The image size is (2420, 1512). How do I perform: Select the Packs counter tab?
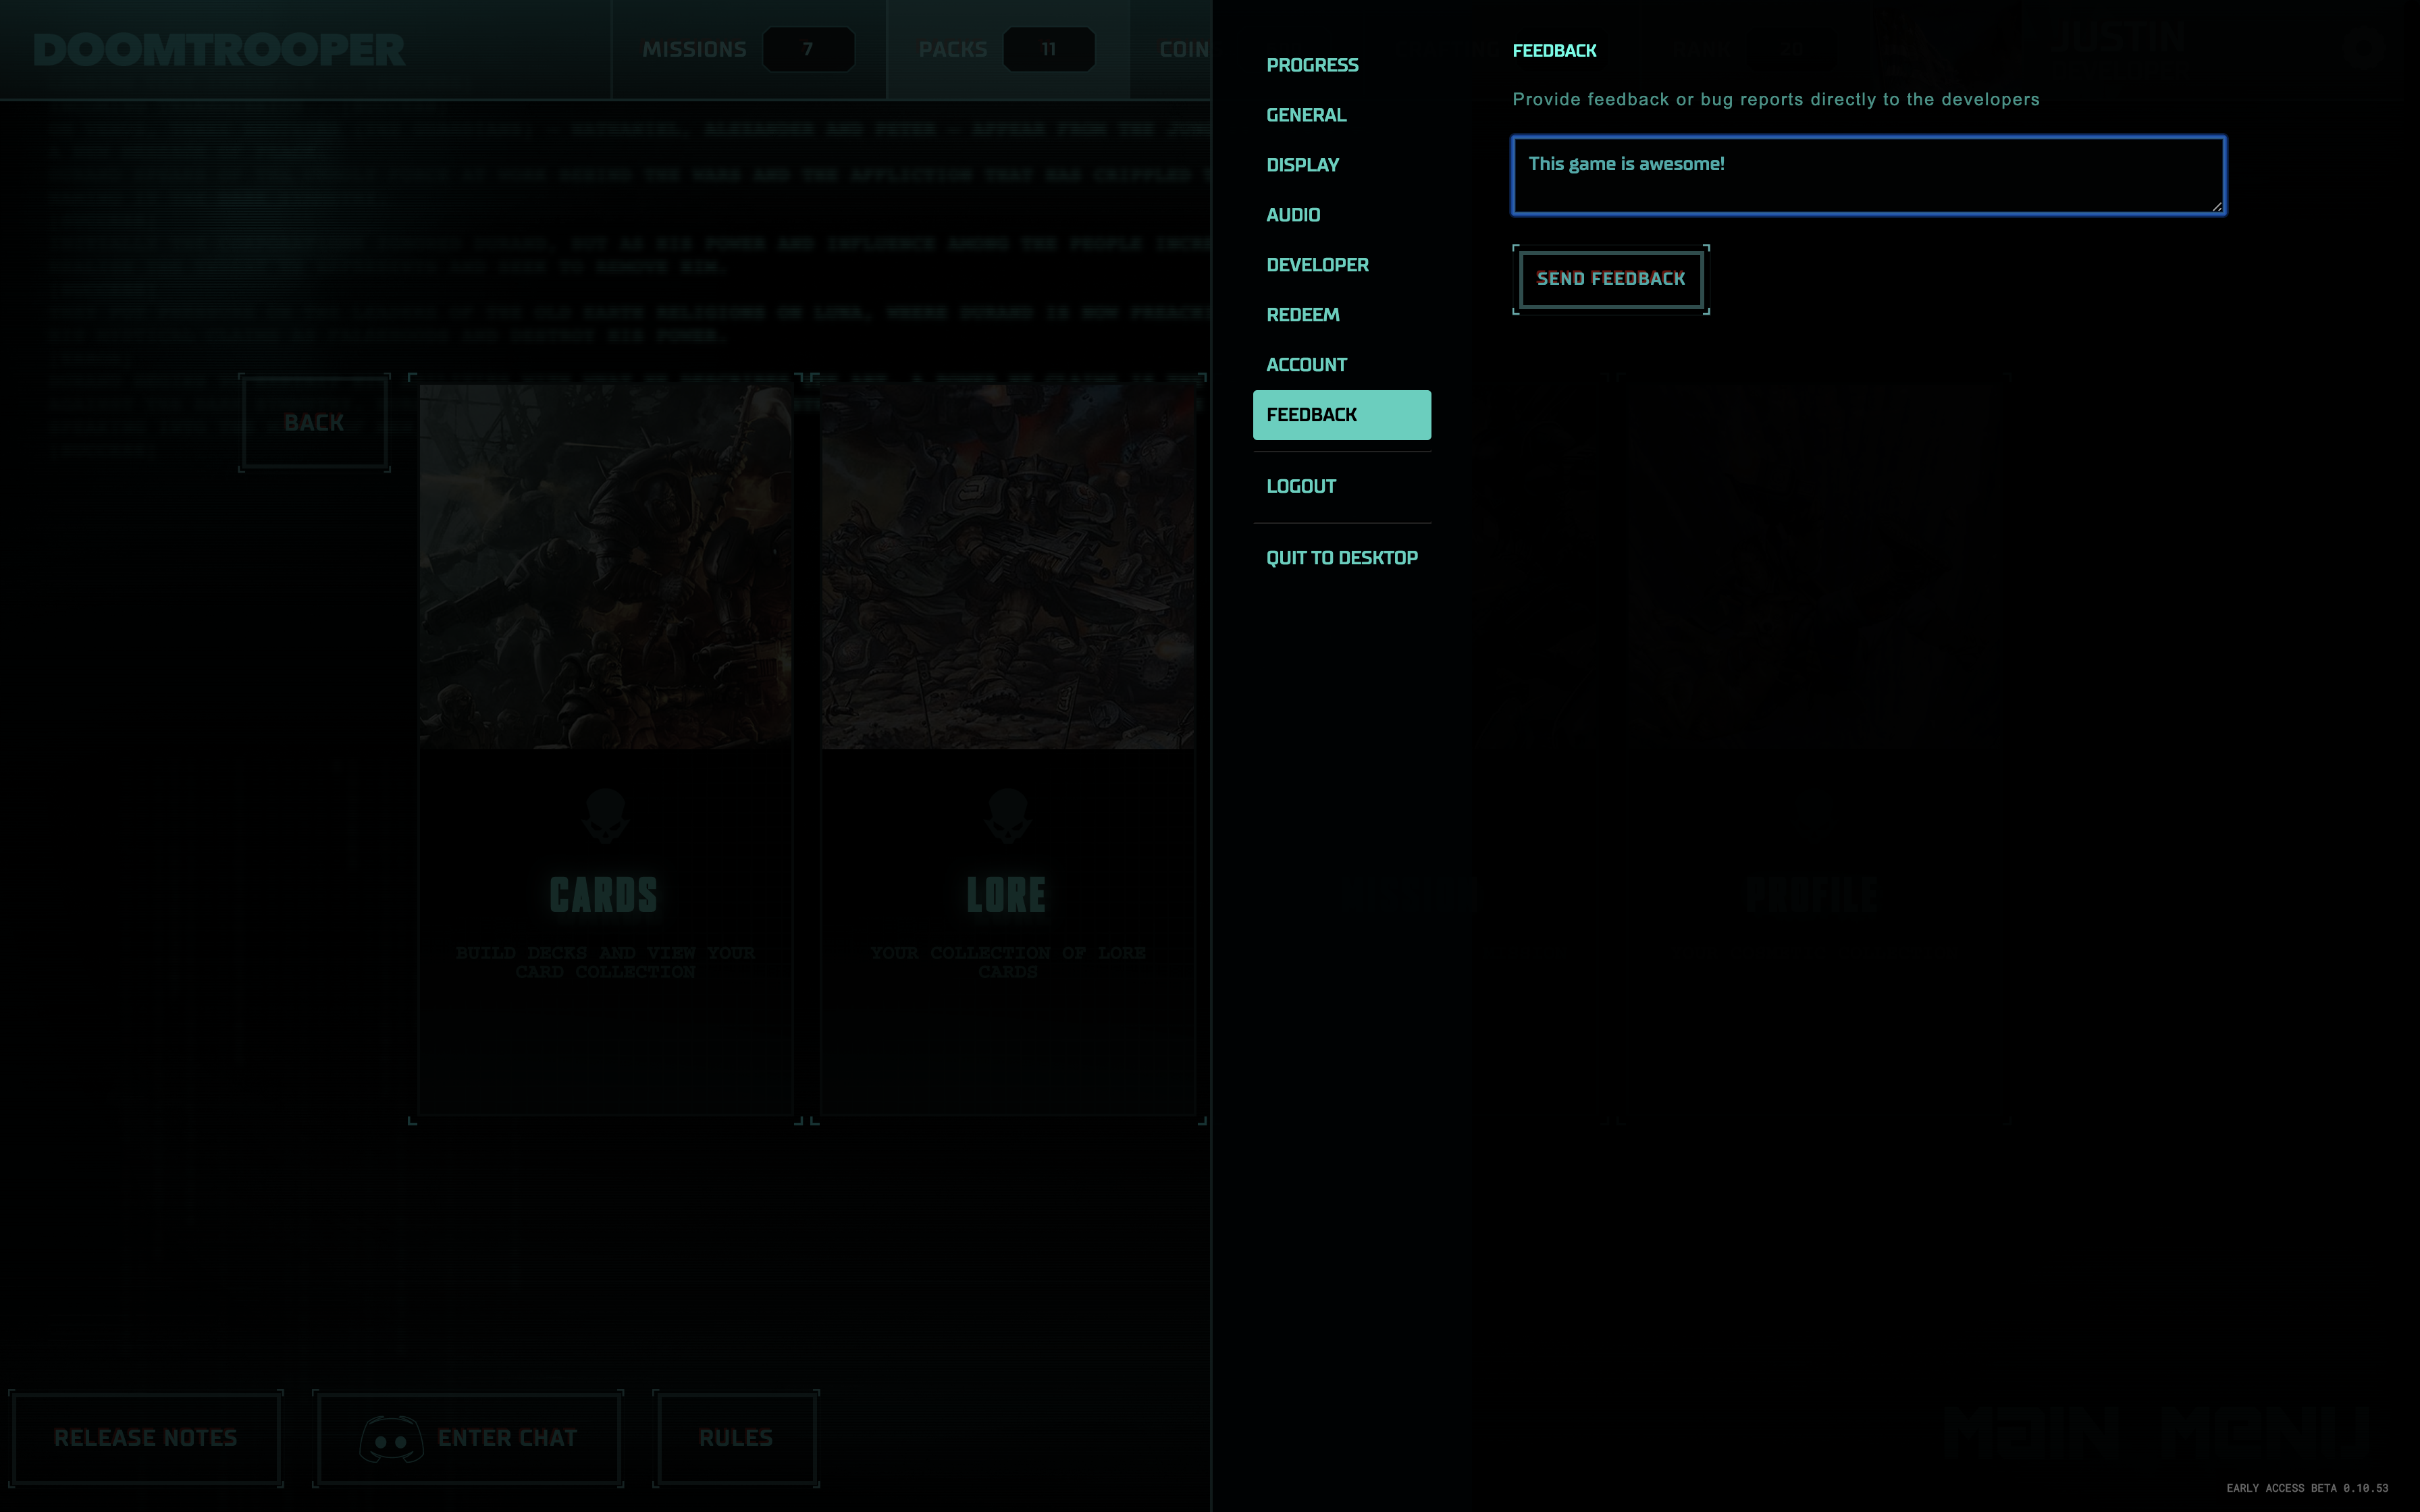(x=1008, y=49)
